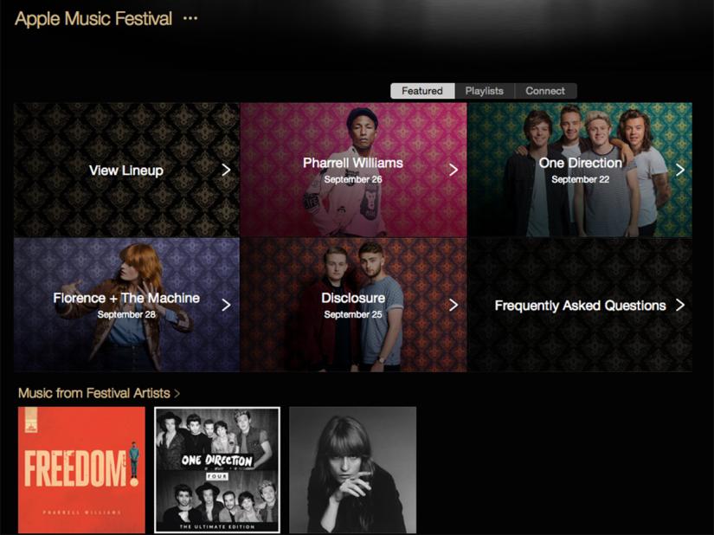Open One Direction September 22 tile
The height and width of the screenshot is (535, 714).
point(580,170)
